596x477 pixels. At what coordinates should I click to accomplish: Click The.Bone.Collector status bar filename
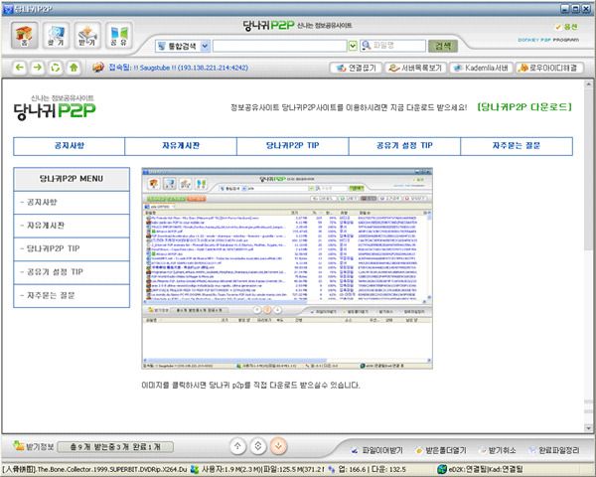point(94,469)
